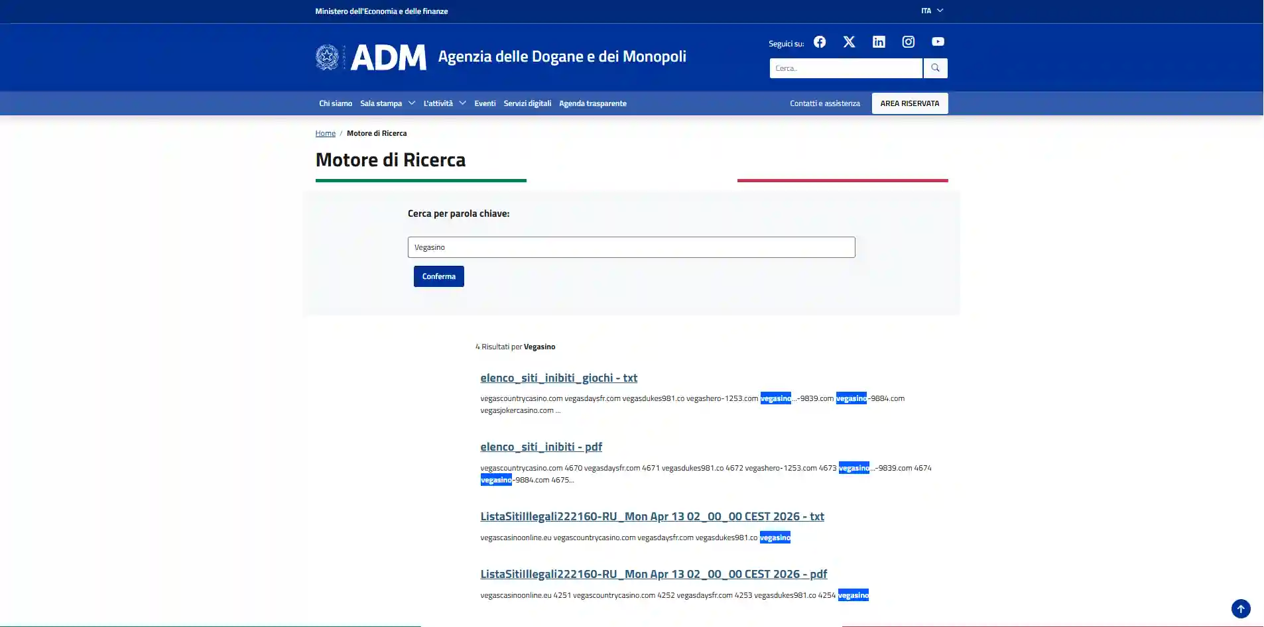This screenshot has width=1264, height=627.
Task: Open the ITA language dropdown
Action: point(932,11)
